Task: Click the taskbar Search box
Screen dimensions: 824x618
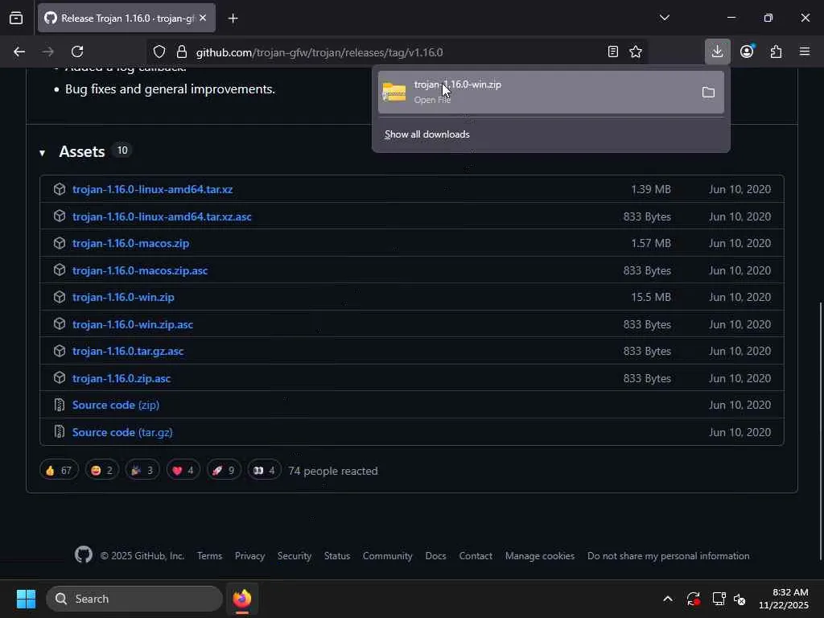Action: (134, 599)
